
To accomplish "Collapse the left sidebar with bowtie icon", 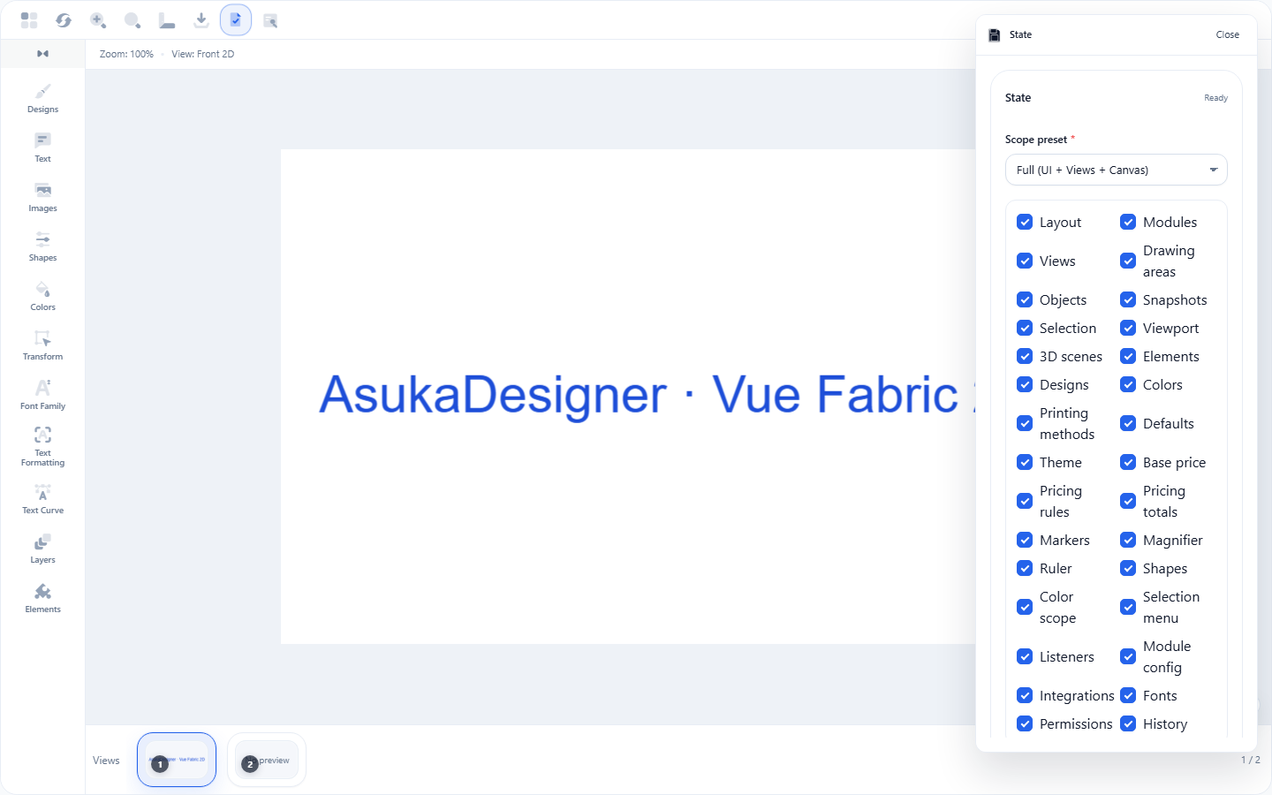I will coord(42,54).
